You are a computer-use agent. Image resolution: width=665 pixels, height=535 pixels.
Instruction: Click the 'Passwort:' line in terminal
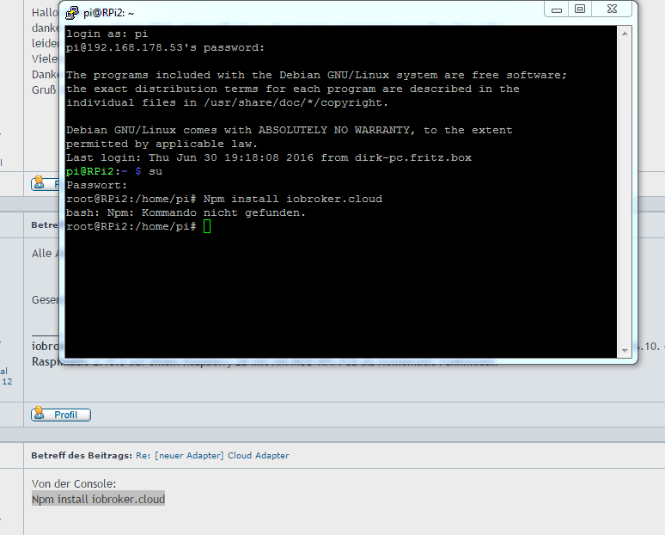click(97, 186)
